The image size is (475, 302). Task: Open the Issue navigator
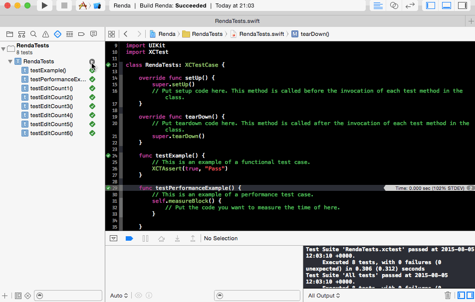coord(45,34)
